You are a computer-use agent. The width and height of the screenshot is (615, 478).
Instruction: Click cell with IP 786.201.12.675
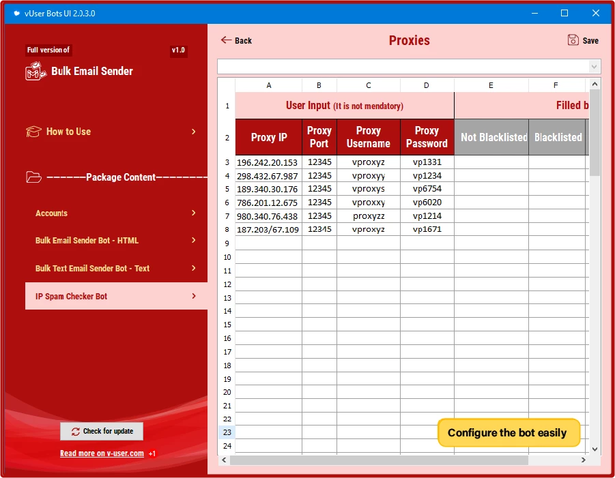point(269,203)
